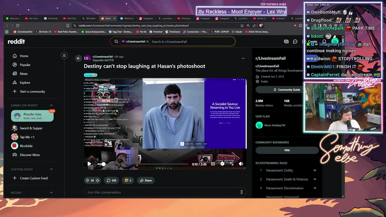This screenshot has height=217, width=386.
Task: Switch to The Sumo YouTube tab
Action: coord(184,18)
